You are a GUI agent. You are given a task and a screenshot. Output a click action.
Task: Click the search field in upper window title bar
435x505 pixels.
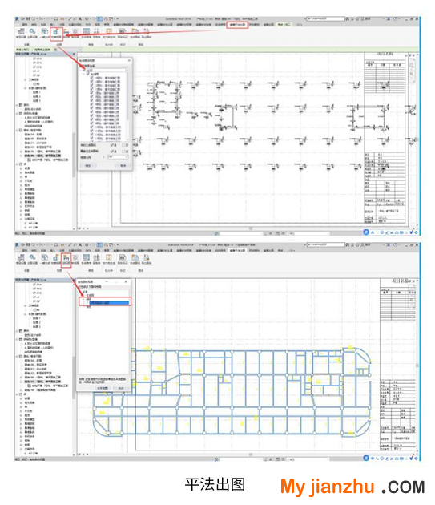pos(325,19)
